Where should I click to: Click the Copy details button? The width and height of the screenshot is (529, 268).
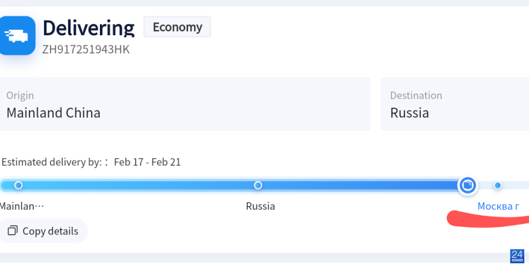43,230
